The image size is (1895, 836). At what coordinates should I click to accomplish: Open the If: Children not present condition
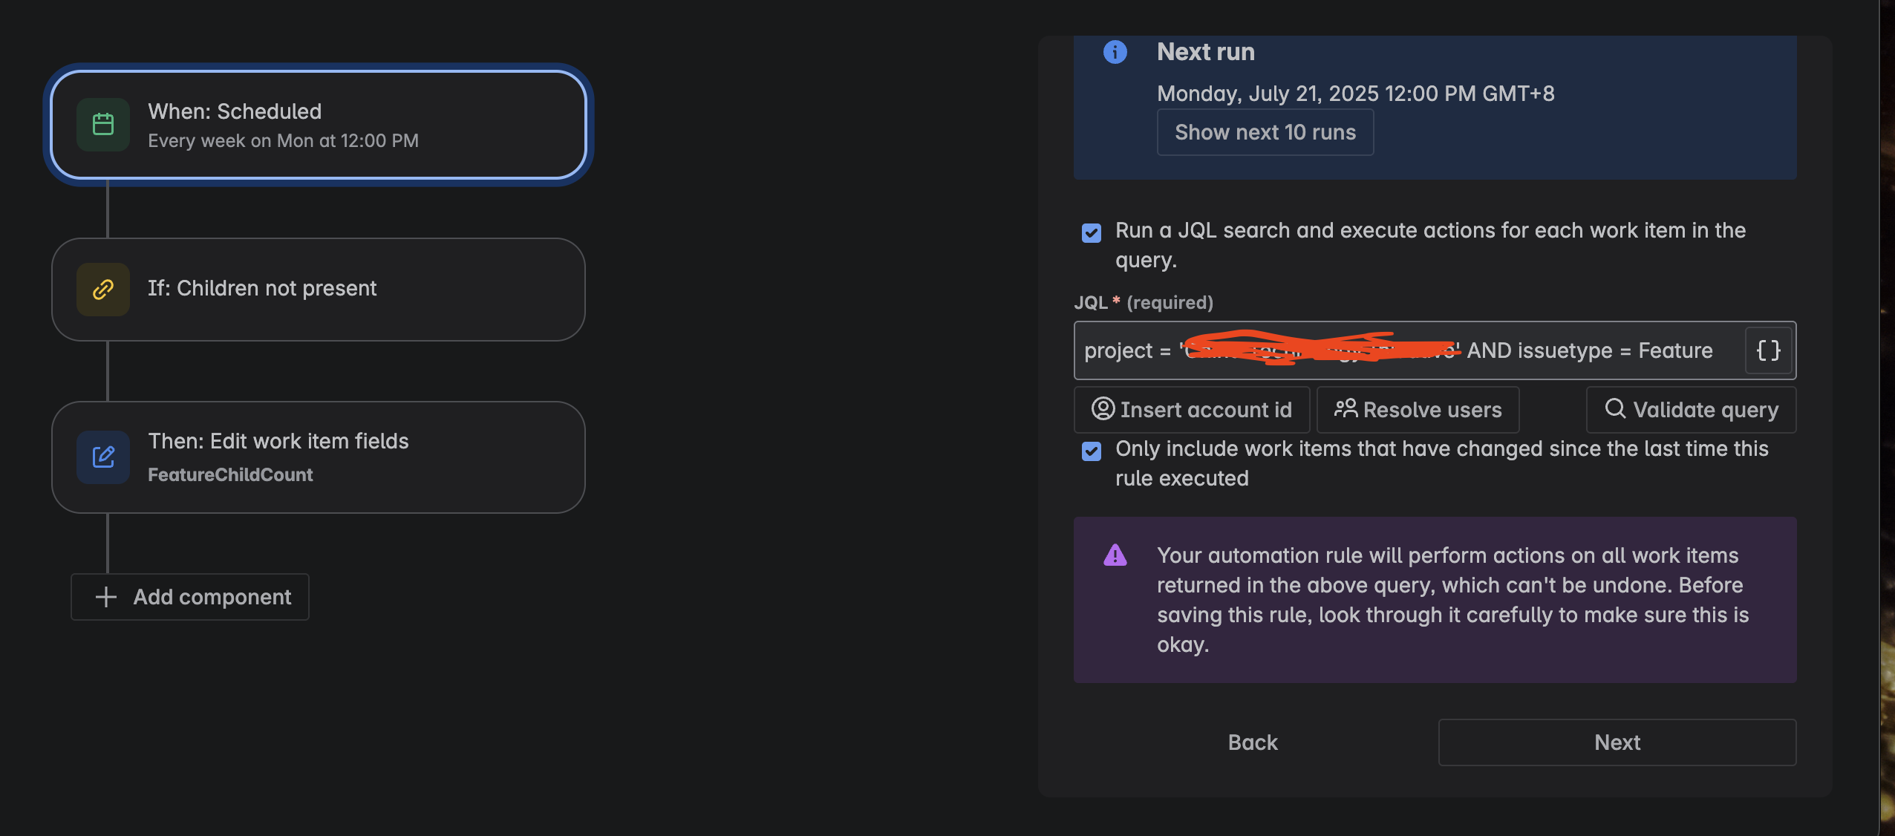(319, 290)
